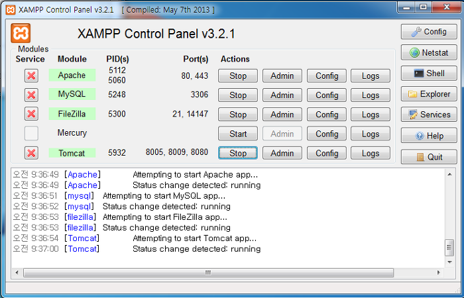Open FileZilla Config menu
464x298 pixels.
(327, 115)
